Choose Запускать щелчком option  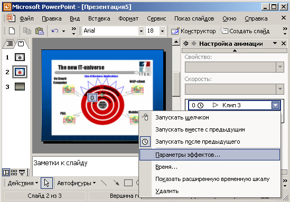(210, 117)
